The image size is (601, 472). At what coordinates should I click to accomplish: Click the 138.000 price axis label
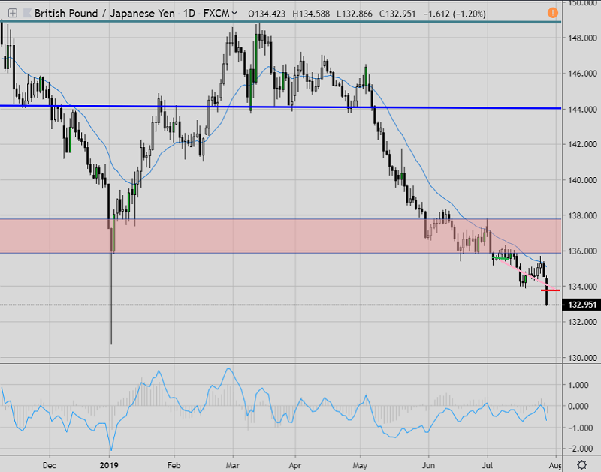pyautogui.click(x=583, y=215)
